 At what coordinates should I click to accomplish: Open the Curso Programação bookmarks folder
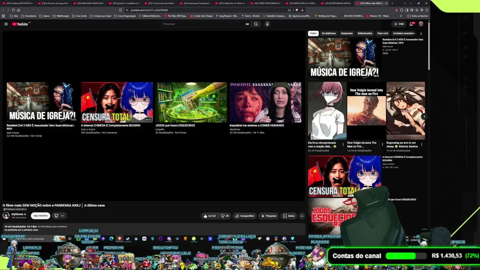tap(124, 16)
